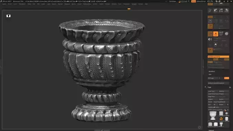Click Export button in Tool palette
Viewport: 233px width, 131px height.
224,99
